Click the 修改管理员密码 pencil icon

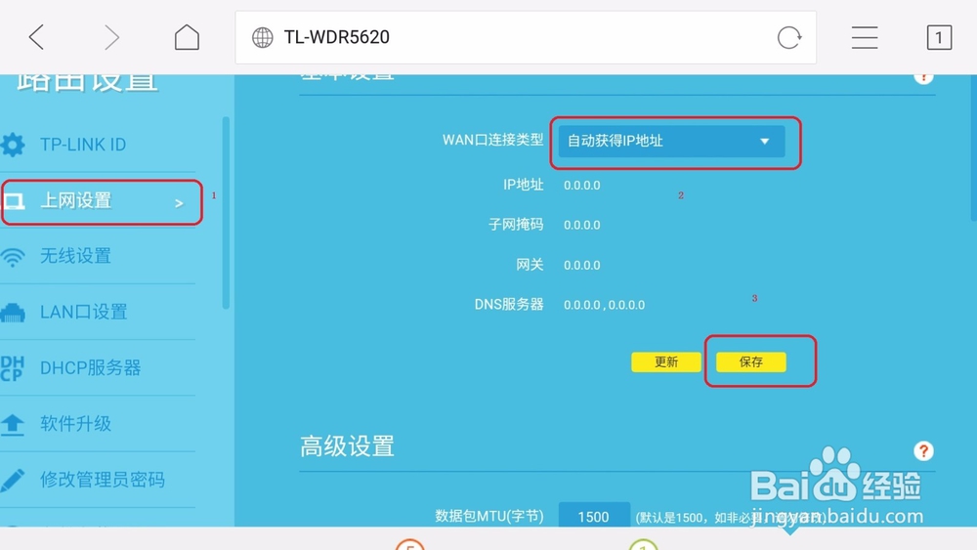click(13, 480)
